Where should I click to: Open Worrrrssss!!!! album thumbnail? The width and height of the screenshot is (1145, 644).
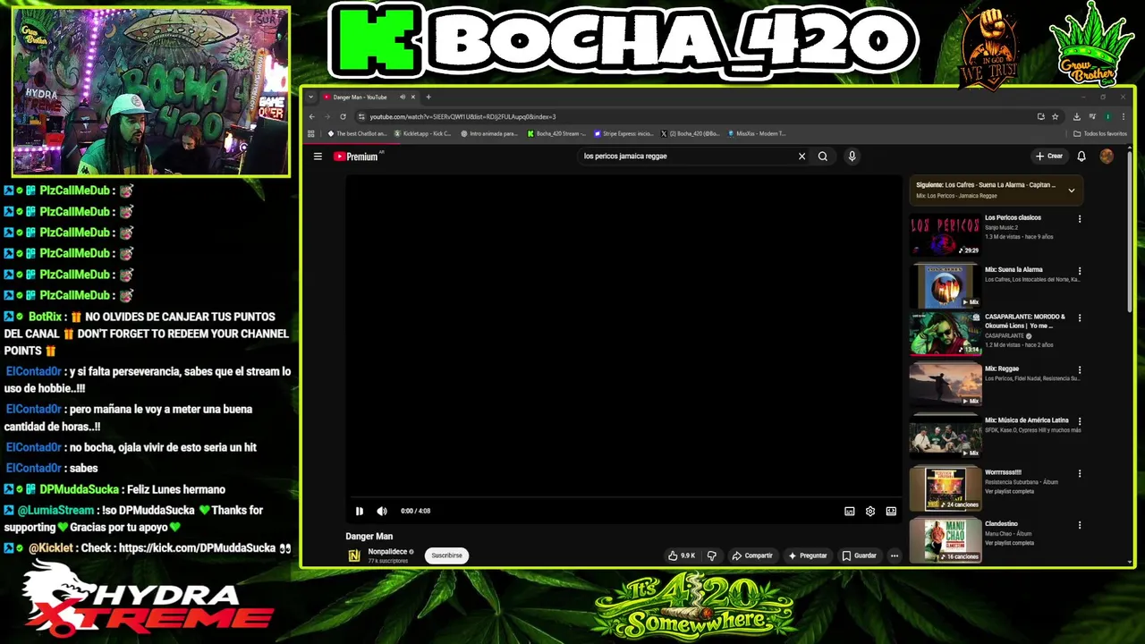[946, 488]
